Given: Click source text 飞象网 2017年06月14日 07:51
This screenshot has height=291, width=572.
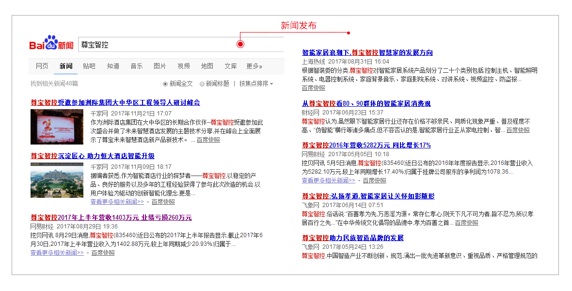Looking at the screenshot, I should click(343, 205).
